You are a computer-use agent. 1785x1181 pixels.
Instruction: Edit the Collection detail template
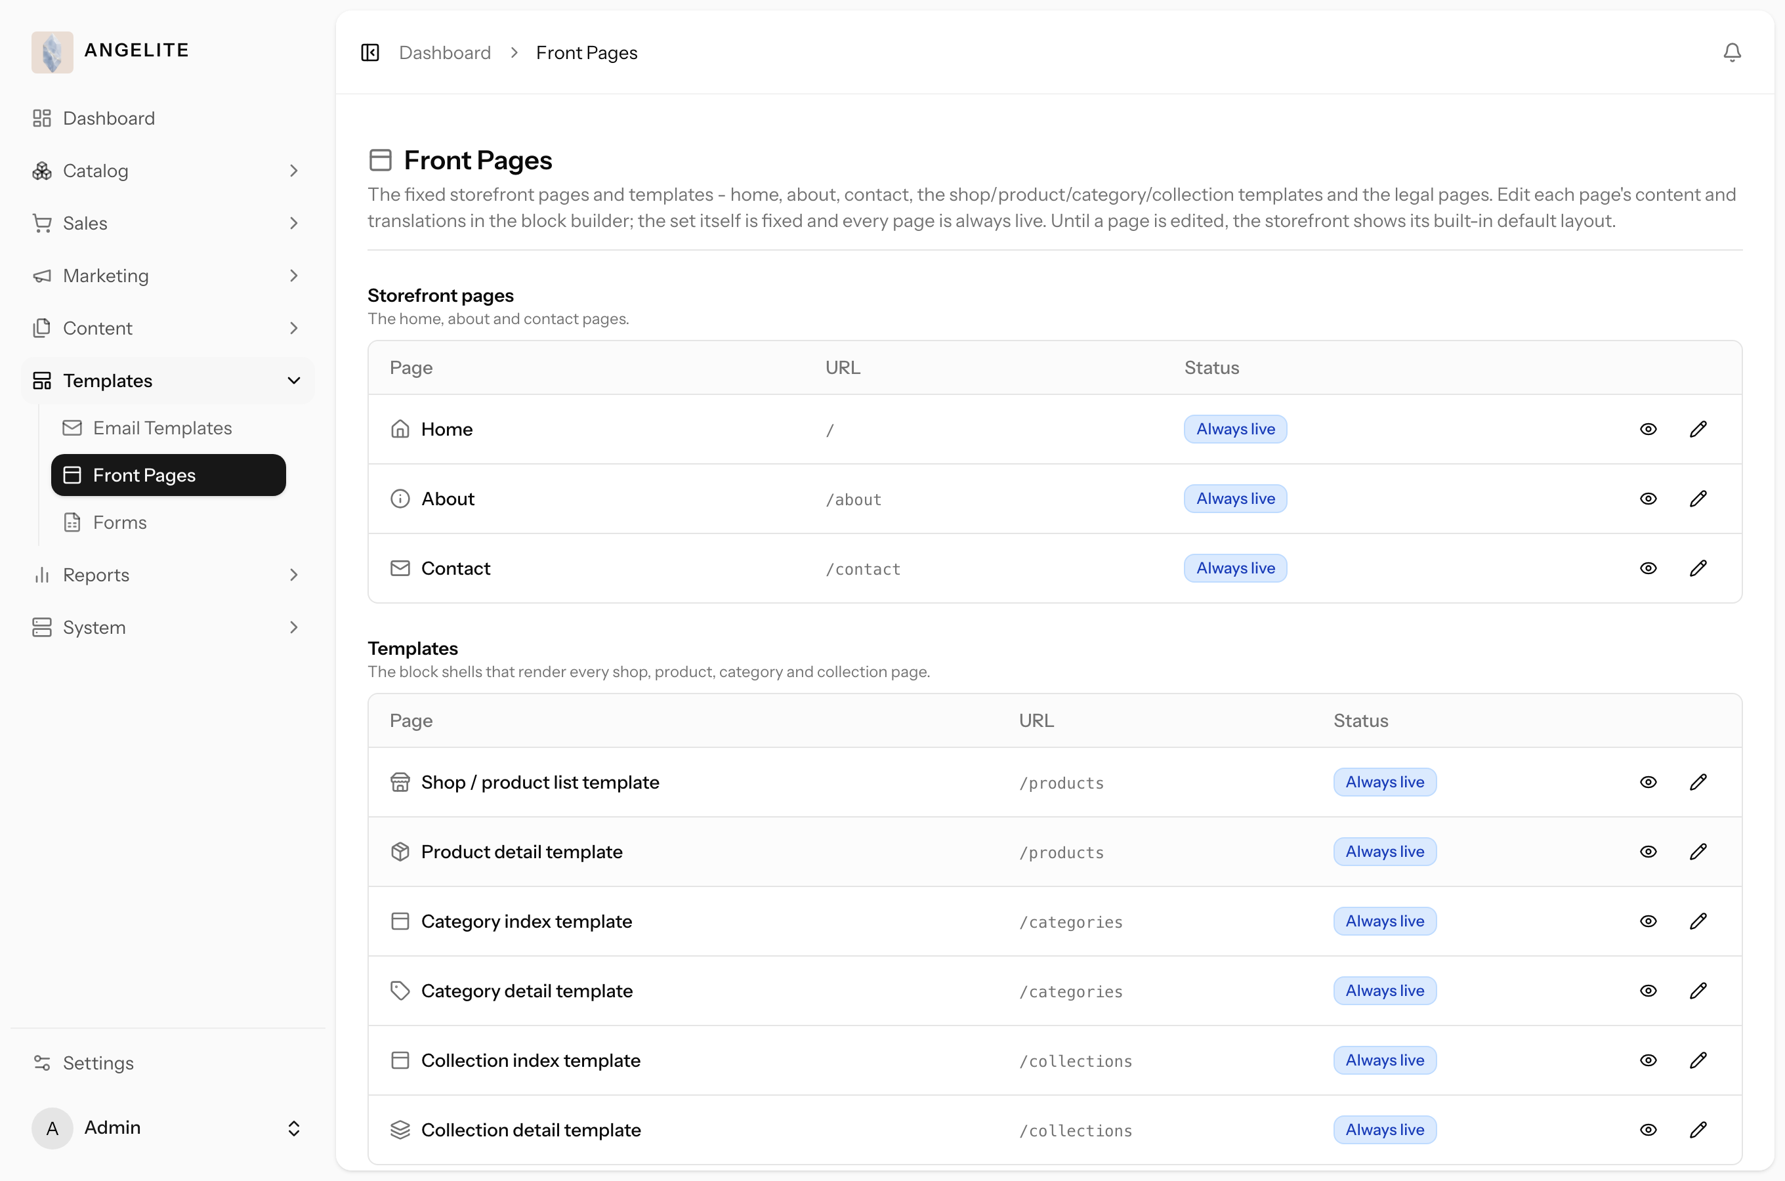click(1698, 1130)
